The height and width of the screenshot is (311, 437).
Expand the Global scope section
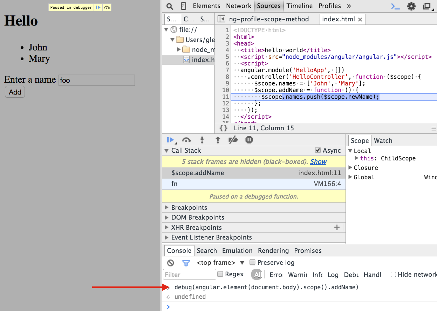350,177
